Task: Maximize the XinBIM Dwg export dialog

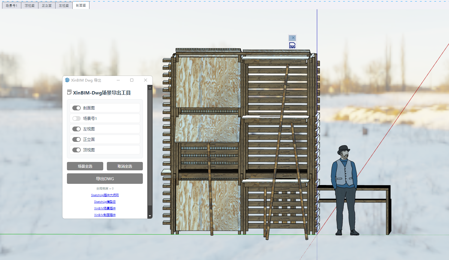Action: 132,80
